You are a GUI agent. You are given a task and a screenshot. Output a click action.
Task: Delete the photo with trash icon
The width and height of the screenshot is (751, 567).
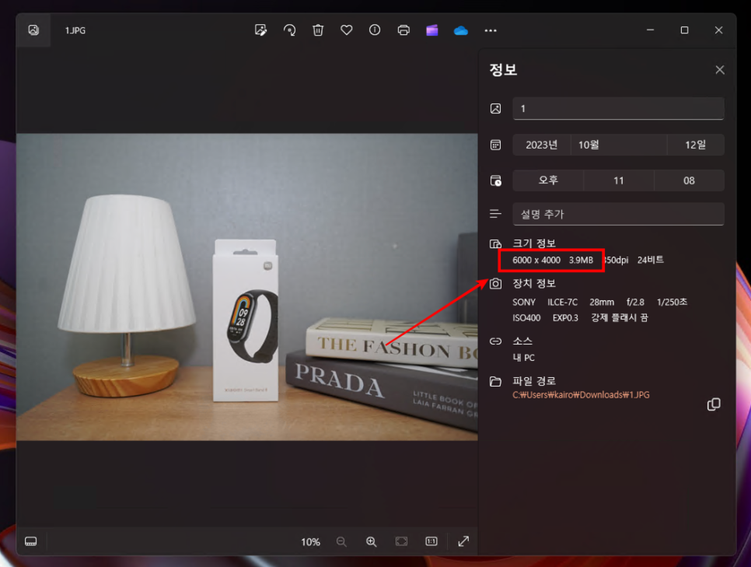click(318, 30)
